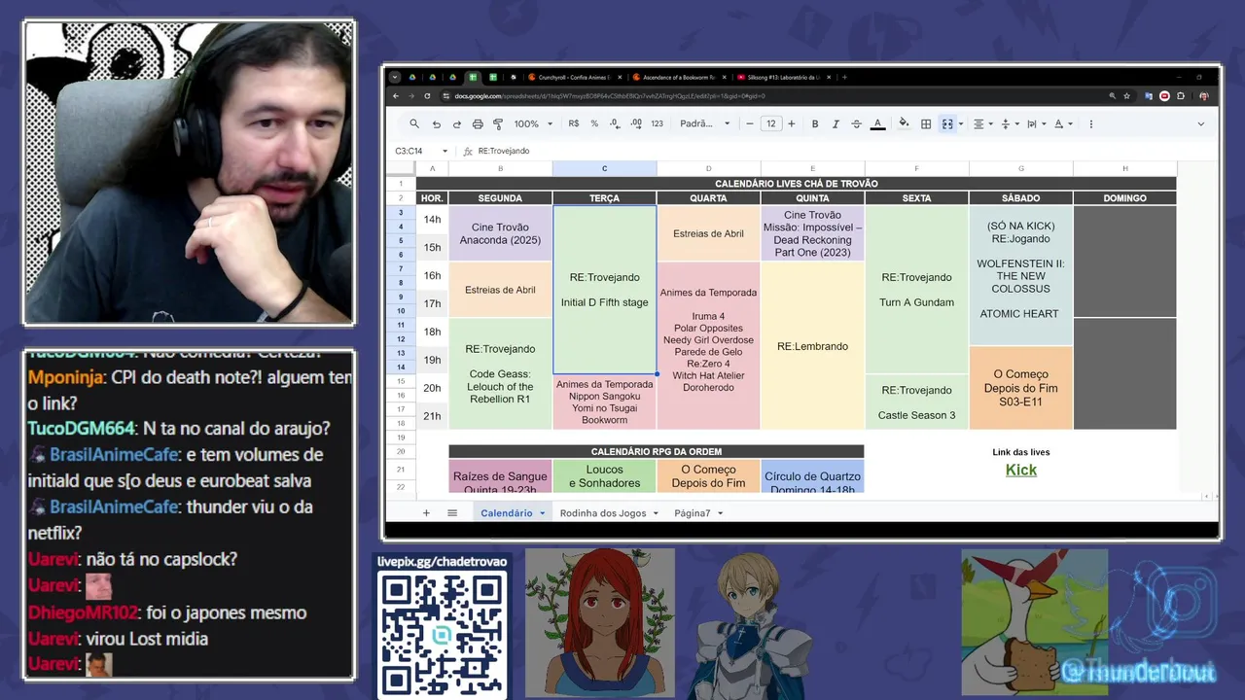This screenshot has height=700, width=1245.
Task: Open text rotation menu
Action: coord(1062,123)
